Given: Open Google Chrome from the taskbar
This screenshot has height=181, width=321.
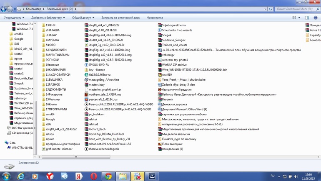Looking at the screenshot, I should (x=108, y=176).
